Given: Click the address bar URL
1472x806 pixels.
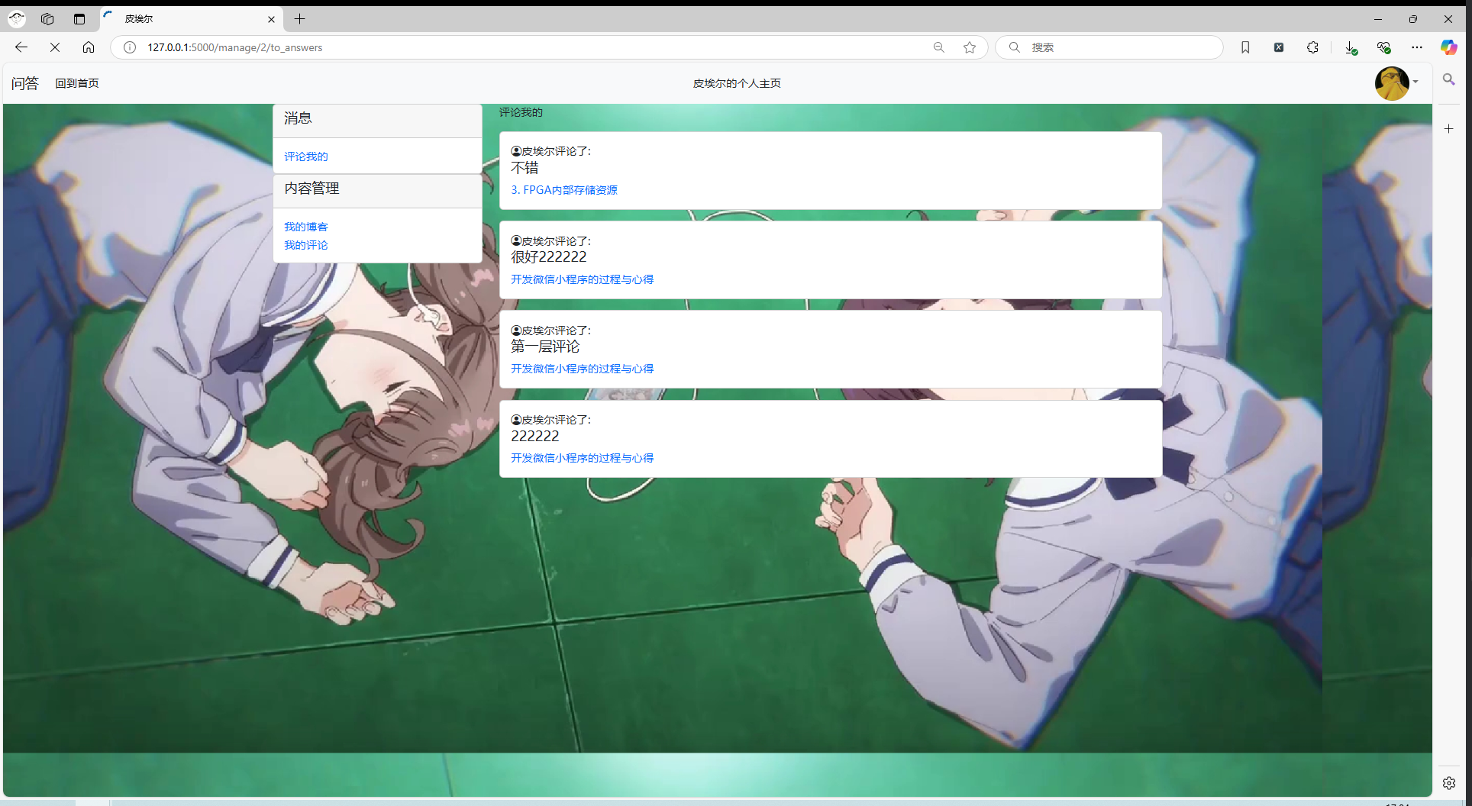Looking at the screenshot, I should (235, 47).
